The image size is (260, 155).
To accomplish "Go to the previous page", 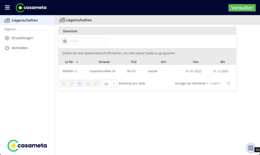I will click(72, 83).
